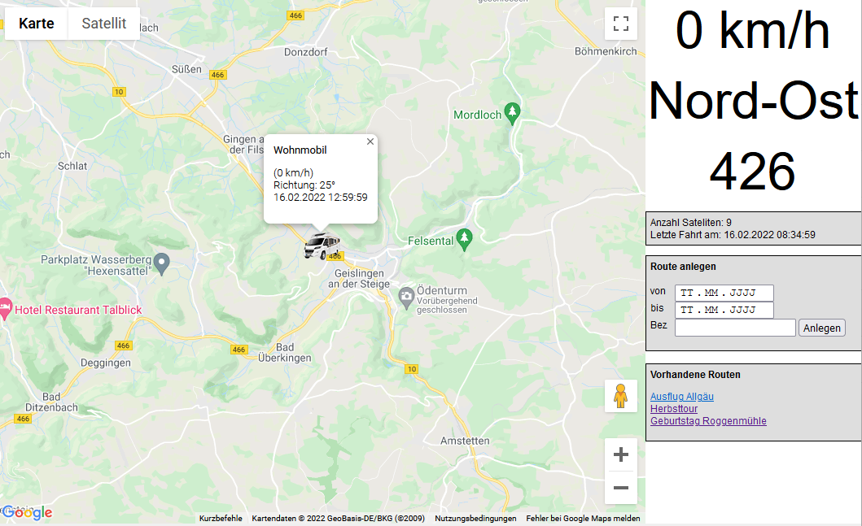Open Street View pegman
The image size is (862, 526).
621,396
